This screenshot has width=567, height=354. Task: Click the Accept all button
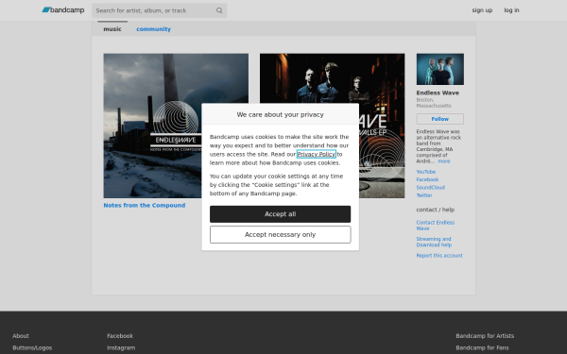coord(280,214)
